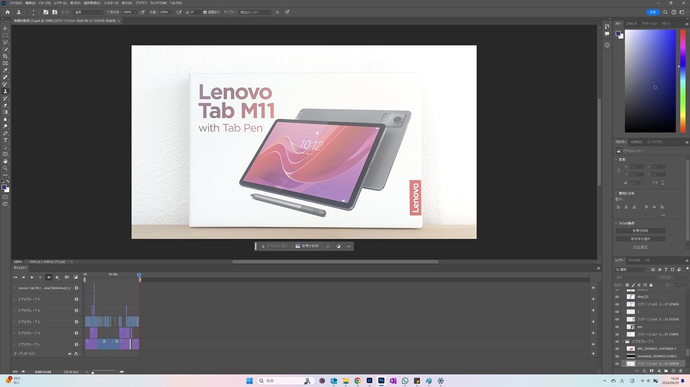690x387 pixels.
Task: Select the Move tool in the toolbar
Action: (x=5, y=28)
